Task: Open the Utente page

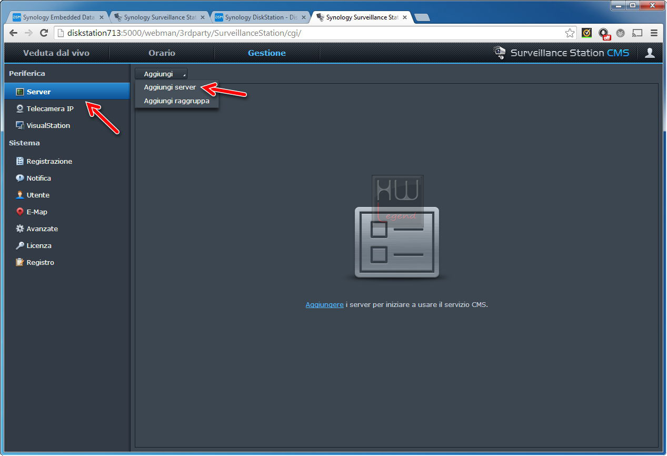Action: coord(67,195)
